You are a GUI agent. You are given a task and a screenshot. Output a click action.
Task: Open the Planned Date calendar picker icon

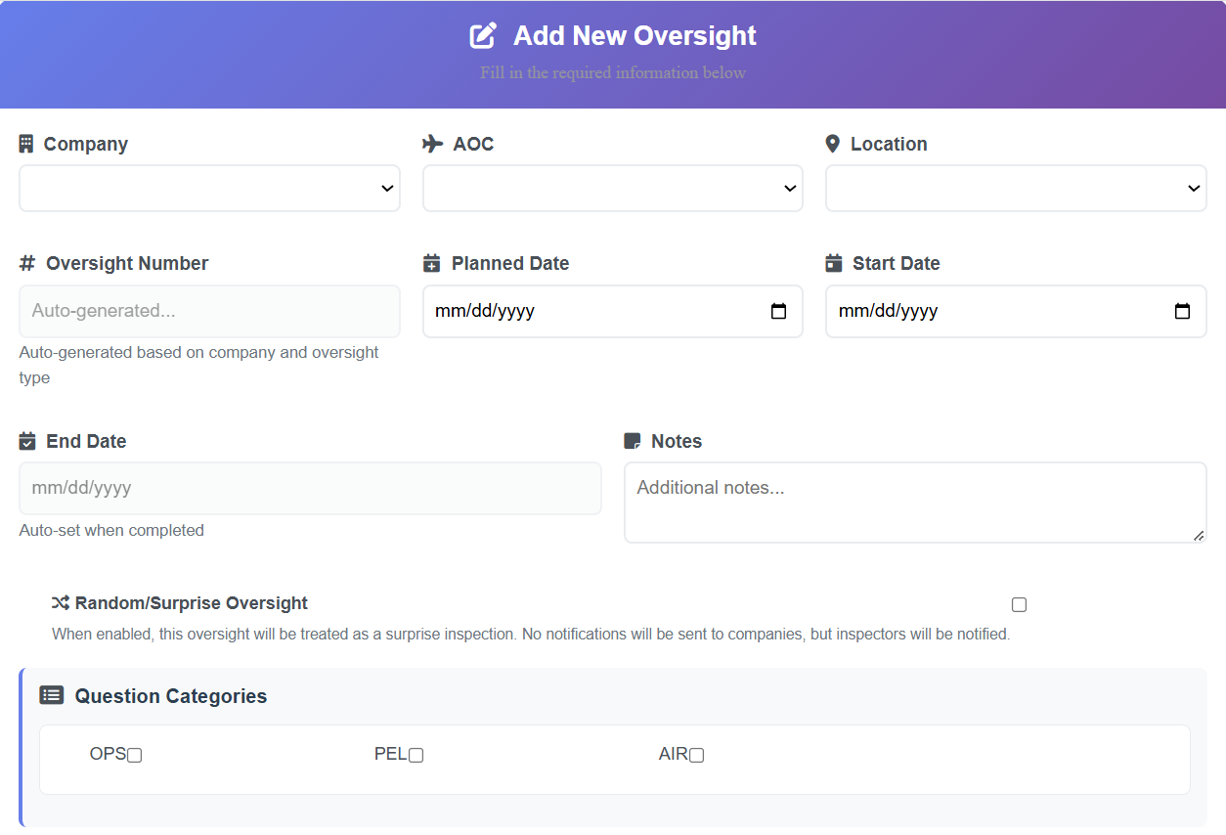(x=778, y=311)
